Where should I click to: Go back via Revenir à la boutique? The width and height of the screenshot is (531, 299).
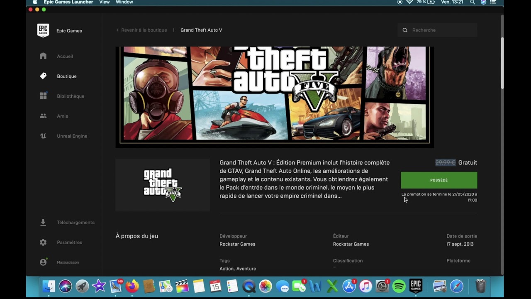(141, 30)
